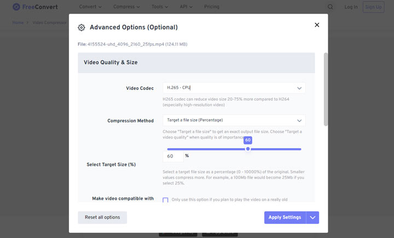Click Reset all options button
394x238 pixels.
(x=102, y=217)
